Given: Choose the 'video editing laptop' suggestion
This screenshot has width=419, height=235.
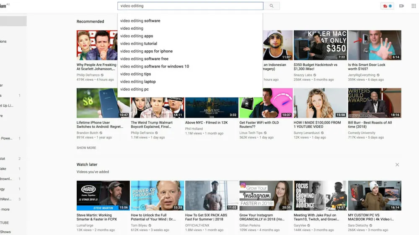Looking at the screenshot, I should tap(137, 82).
